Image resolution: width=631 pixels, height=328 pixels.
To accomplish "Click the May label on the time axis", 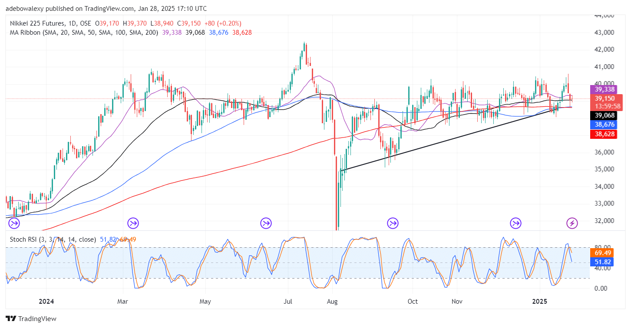I will (x=205, y=301).
